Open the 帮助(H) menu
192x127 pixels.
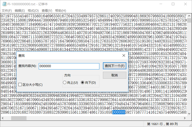(x=61, y=11)
